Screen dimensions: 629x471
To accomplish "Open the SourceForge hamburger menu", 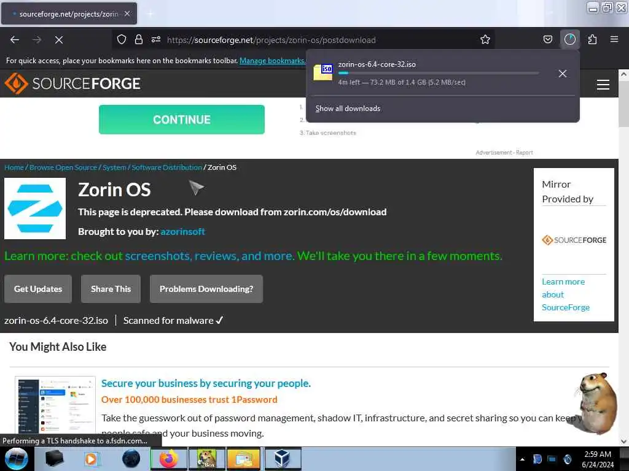I will (x=603, y=85).
